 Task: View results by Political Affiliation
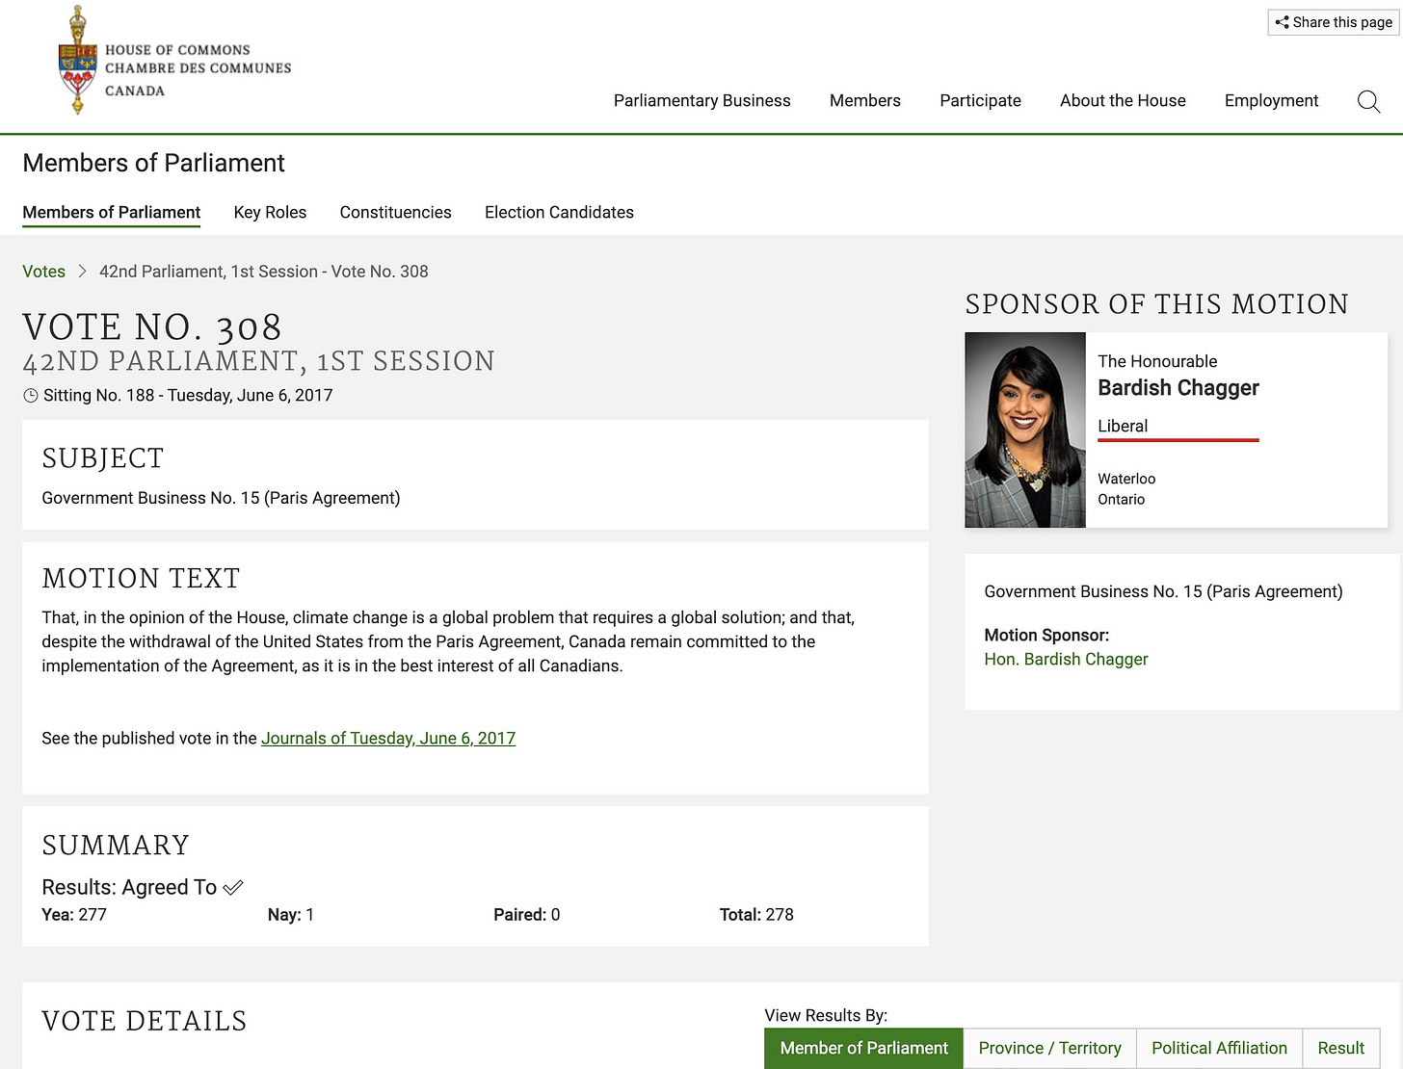1219,1048
